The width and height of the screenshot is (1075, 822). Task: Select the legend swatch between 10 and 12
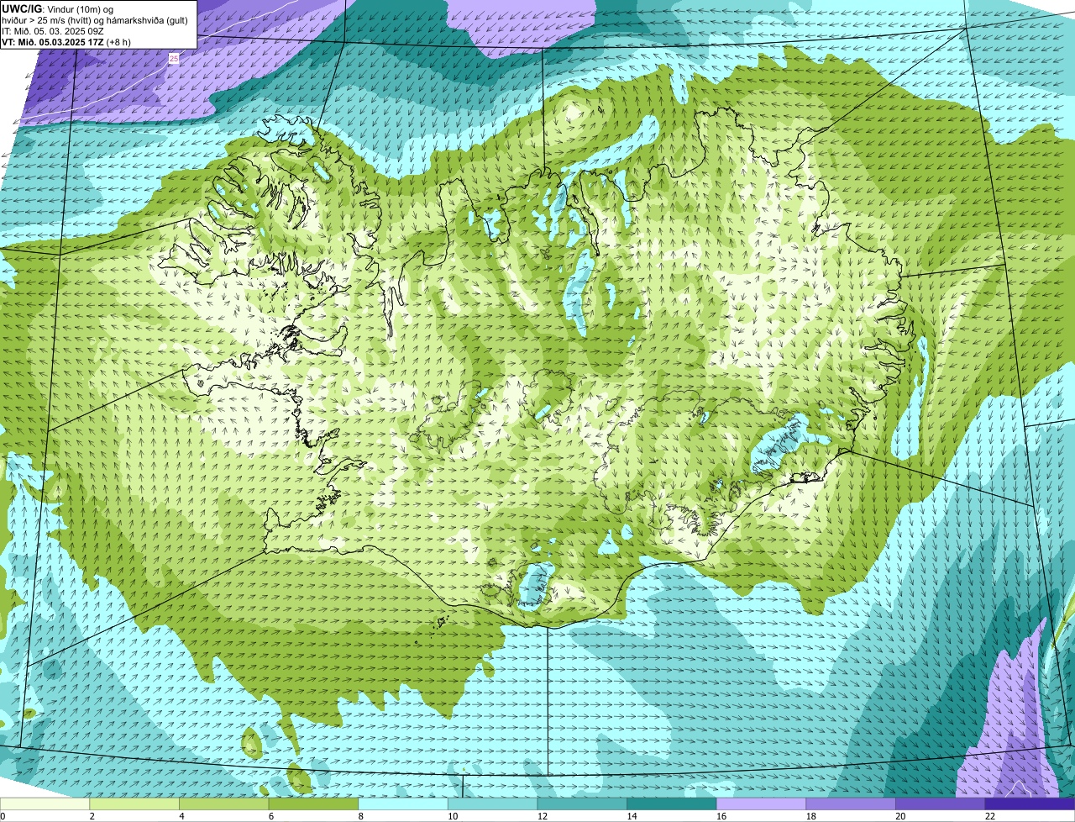point(492,804)
